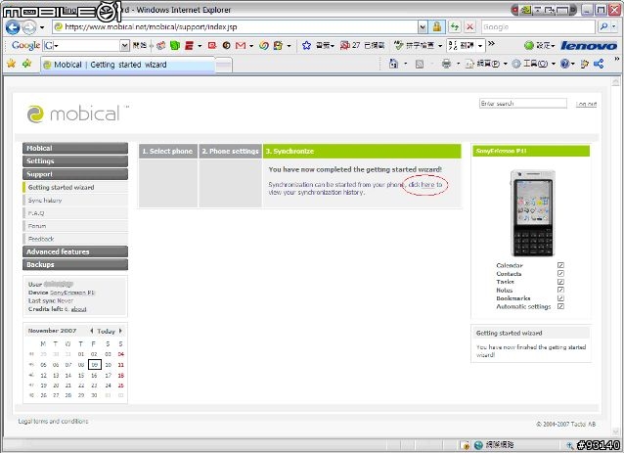Open Backups sidebar menu

(x=75, y=264)
